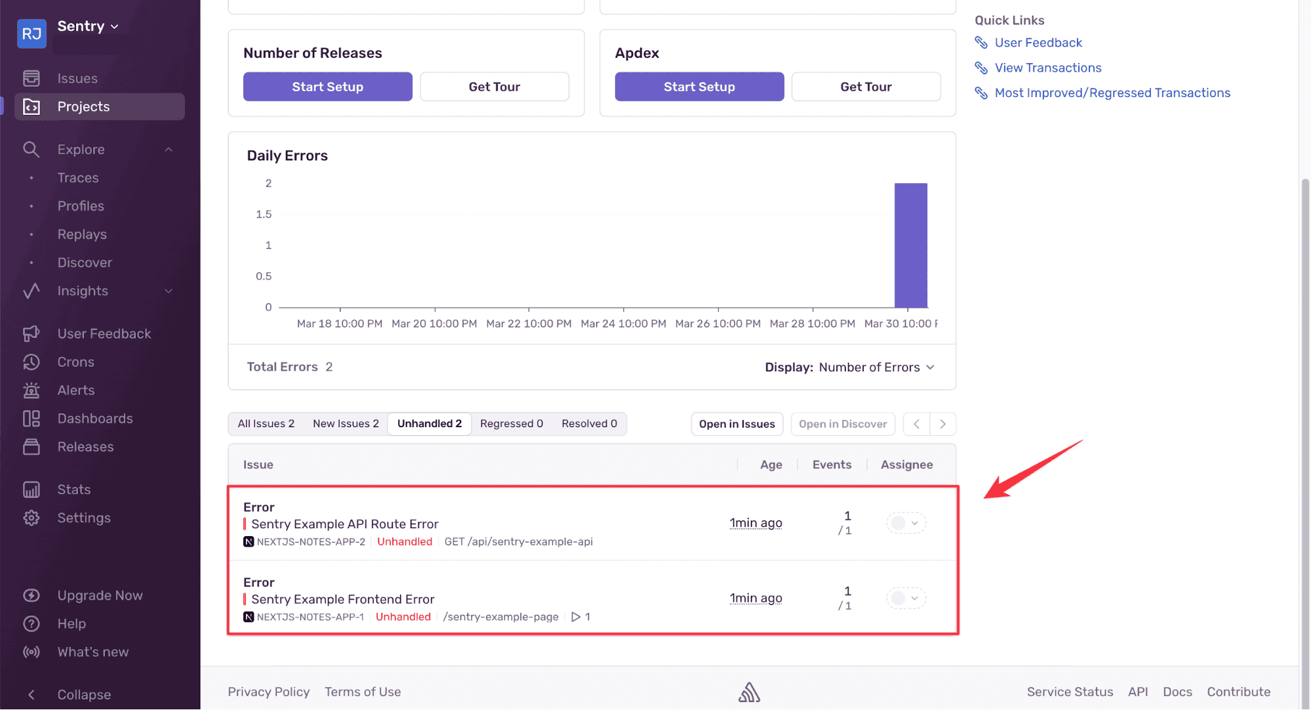Expand the Insights section chevron
Screen dimensions: 1311x710
[x=169, y=291]
